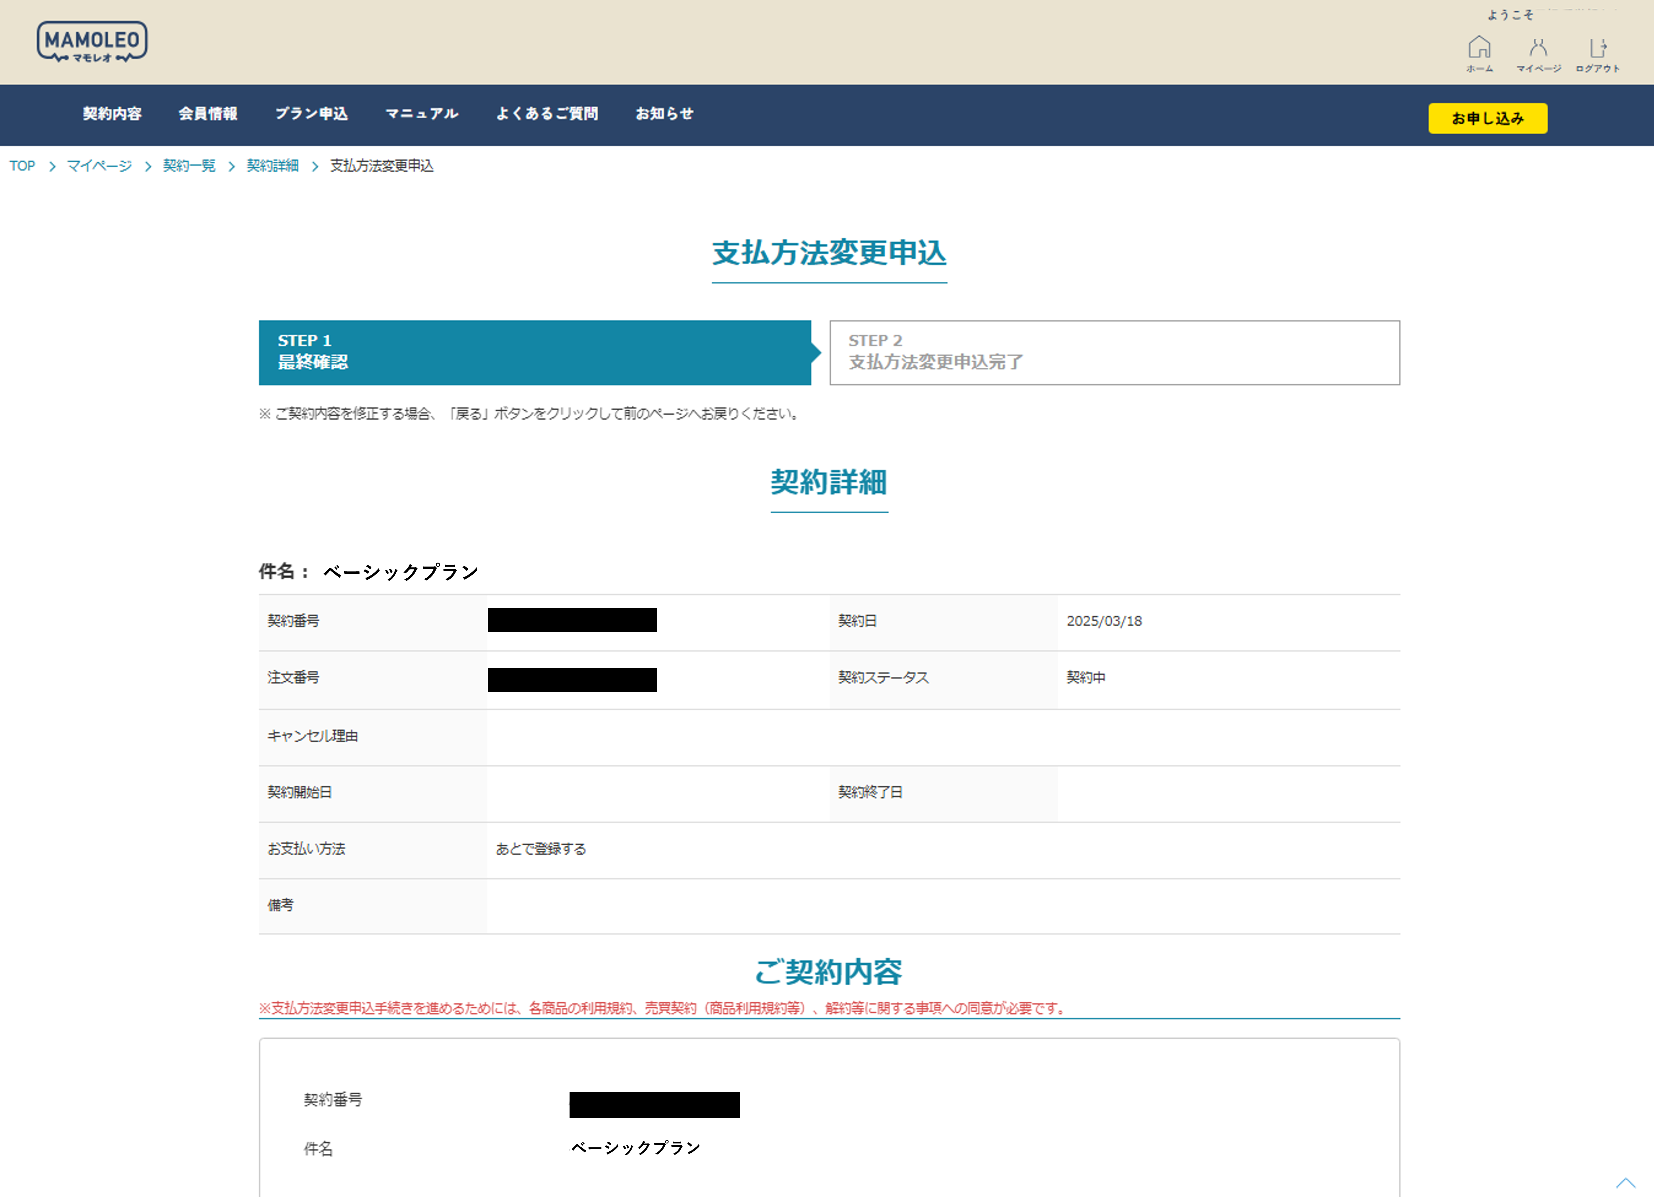
Task: Click the 支払方法変更申込 page heading
Action: [829, 253]
